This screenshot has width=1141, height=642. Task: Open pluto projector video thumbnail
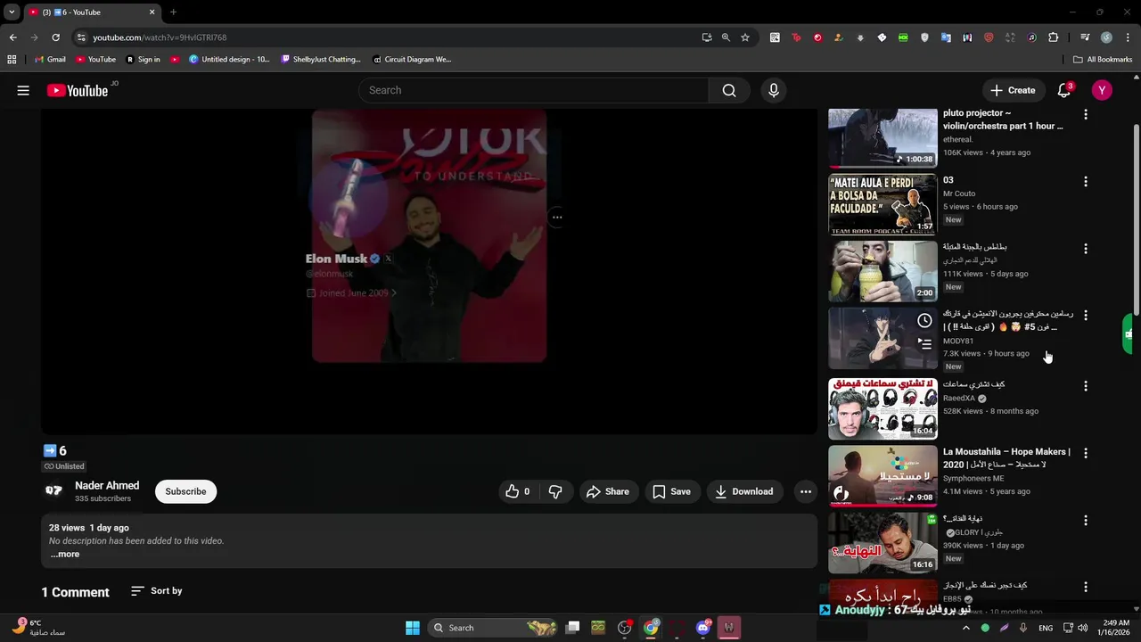coord(882,138)
